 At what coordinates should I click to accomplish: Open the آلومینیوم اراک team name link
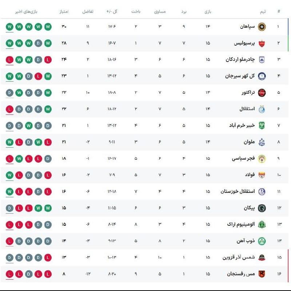[240, 224]
